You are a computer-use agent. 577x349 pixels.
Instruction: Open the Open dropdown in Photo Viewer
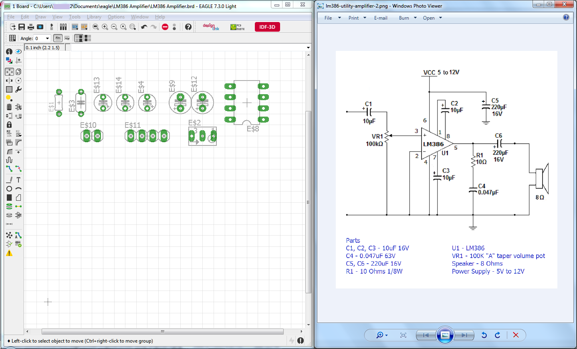click(432, 18)
